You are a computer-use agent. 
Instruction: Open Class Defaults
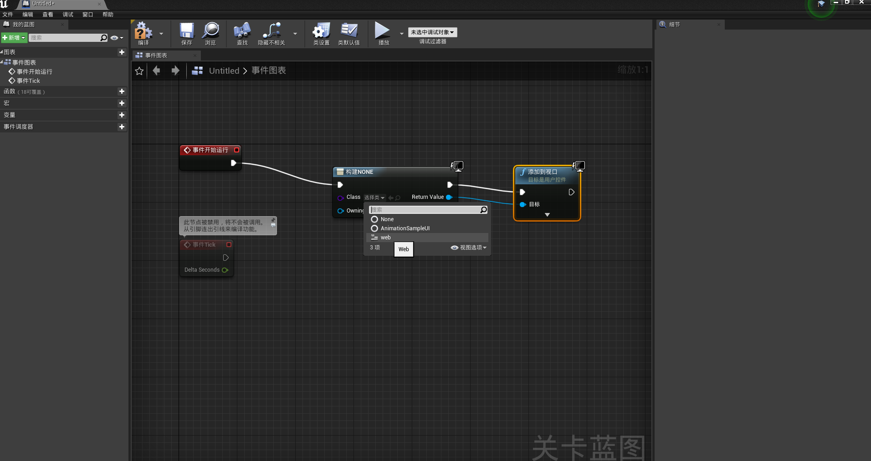(348, 33)
